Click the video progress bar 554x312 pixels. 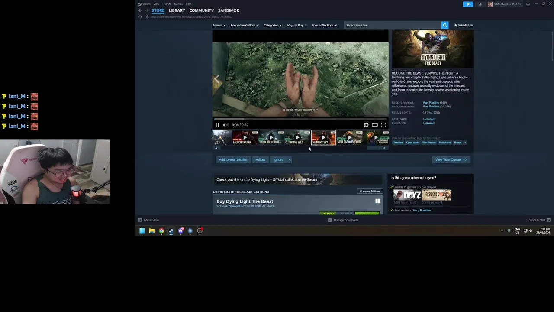click(x=300, y=119)
